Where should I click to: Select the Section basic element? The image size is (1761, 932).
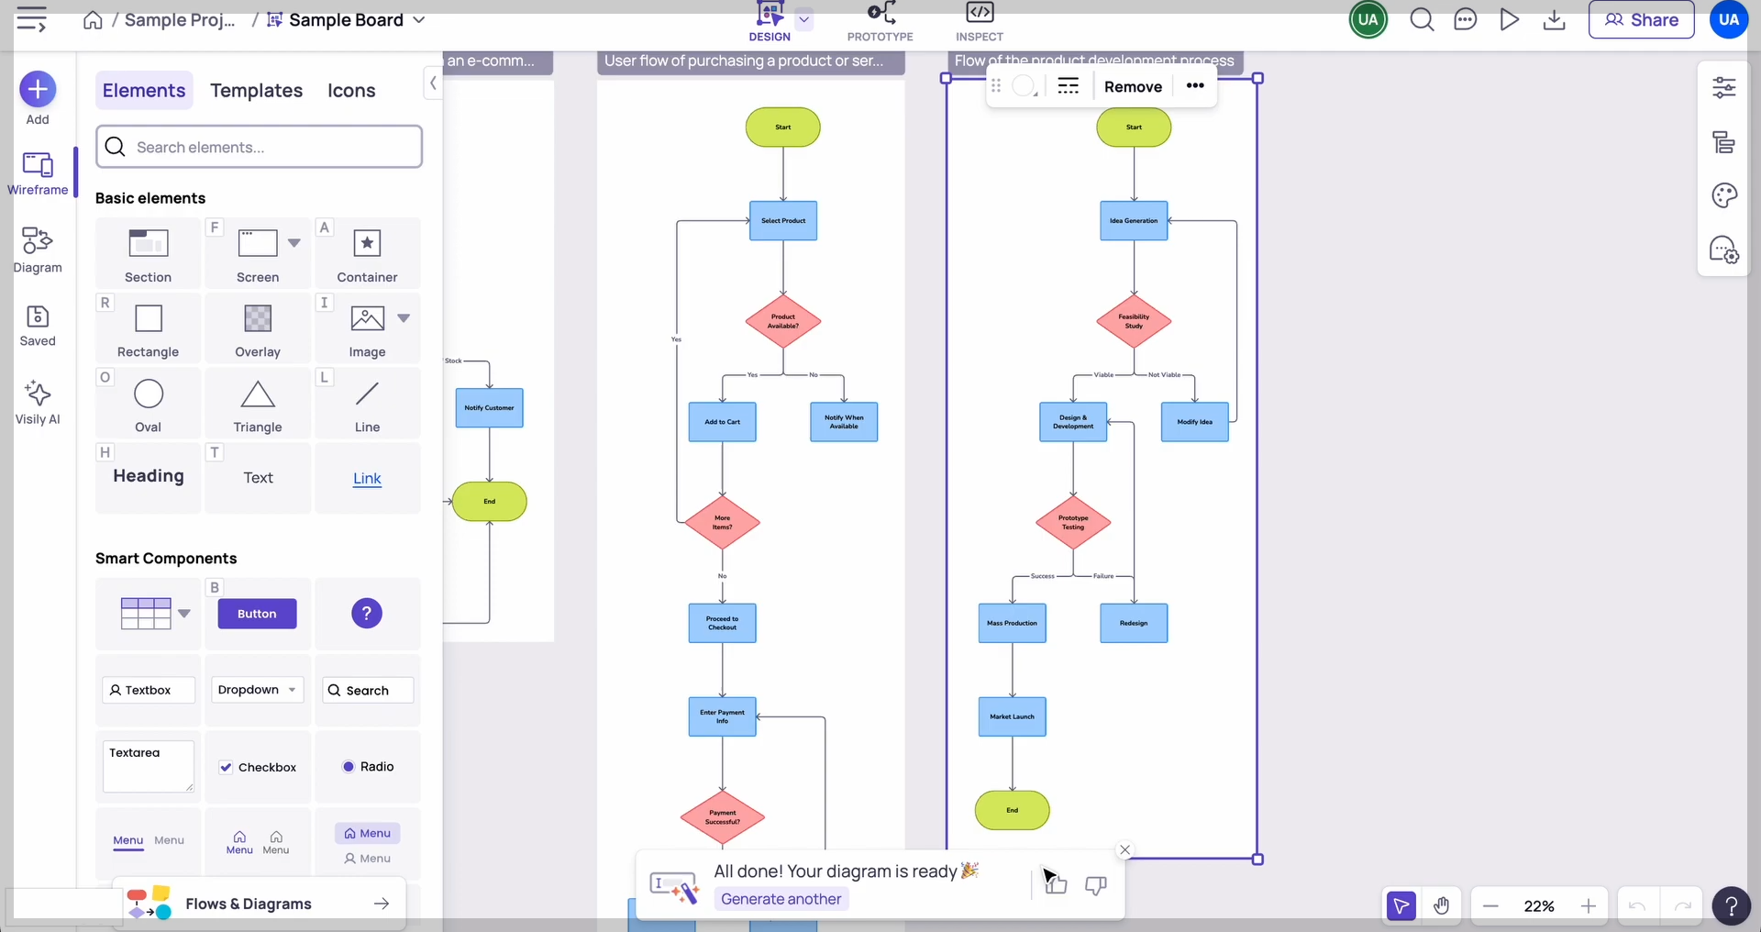149,253
